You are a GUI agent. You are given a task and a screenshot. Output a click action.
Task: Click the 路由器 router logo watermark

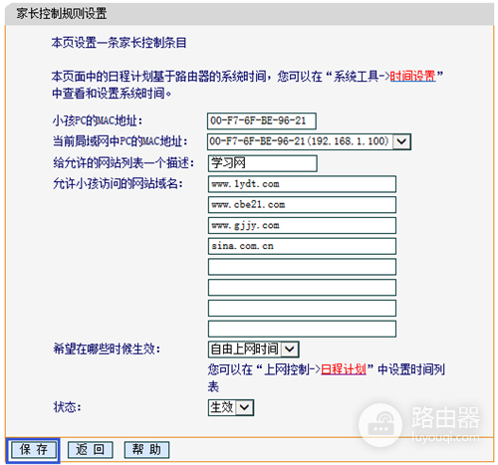[419, 425]
